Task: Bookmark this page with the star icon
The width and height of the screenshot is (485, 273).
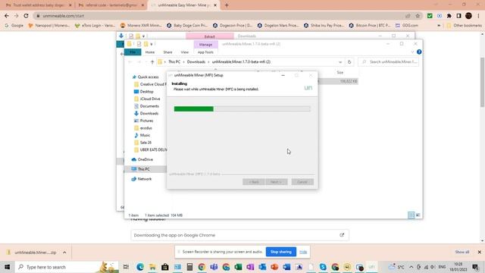Action: click(x=418, y=16)
